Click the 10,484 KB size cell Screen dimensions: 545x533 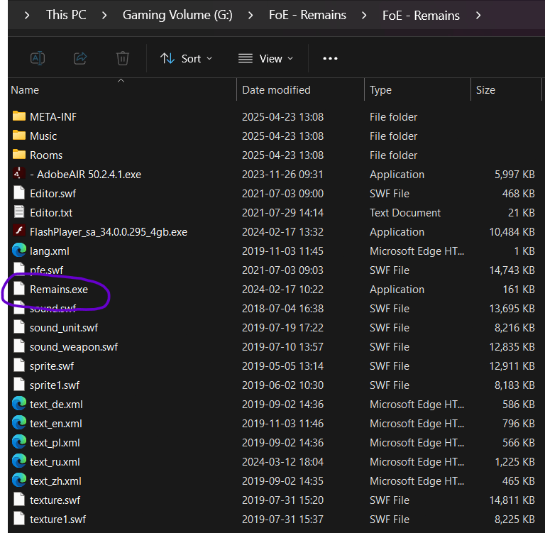click(x=512, y=232)
